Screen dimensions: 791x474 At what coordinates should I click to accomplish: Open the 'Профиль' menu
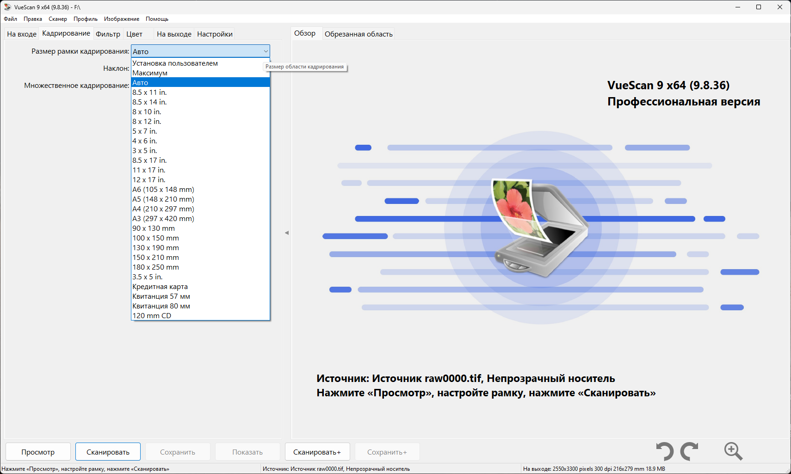click(86, 19)
